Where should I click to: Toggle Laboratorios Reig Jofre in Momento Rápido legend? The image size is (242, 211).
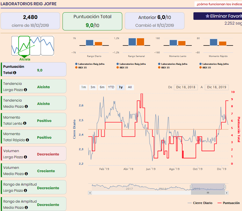click(x=214, y=64)
